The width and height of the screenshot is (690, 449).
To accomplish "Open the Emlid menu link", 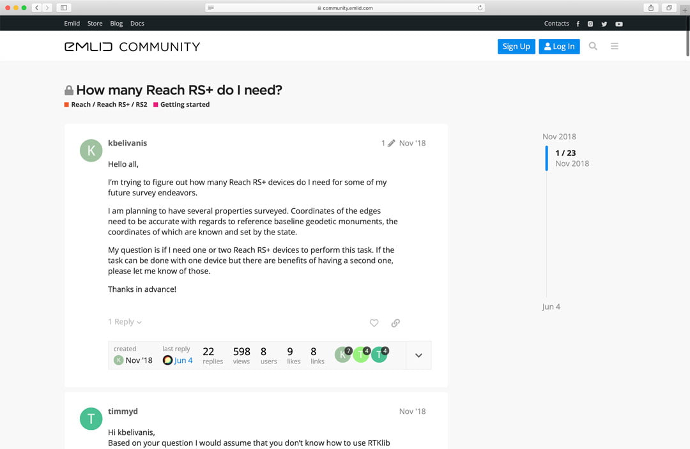I will [x=72, y=23].
